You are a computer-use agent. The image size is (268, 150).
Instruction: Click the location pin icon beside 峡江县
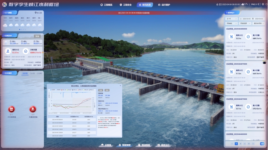(36, 13)
